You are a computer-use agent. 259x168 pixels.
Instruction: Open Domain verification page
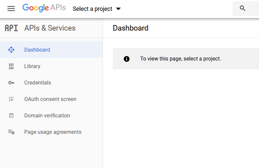point(51,115)
